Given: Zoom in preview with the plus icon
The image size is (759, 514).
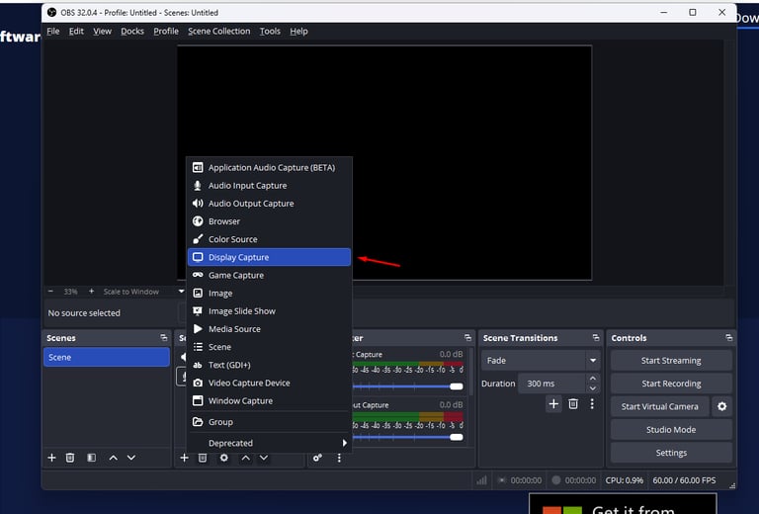Looking at the screenshot, I should point(92,292).
